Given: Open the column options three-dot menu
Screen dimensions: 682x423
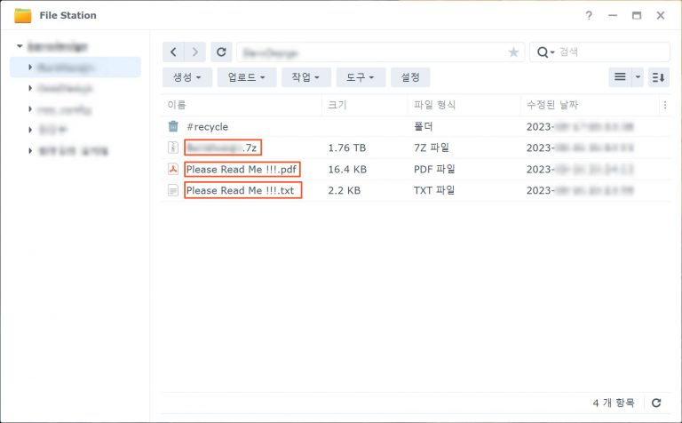Looking at the screenshot, I should [x=665, y=105].
